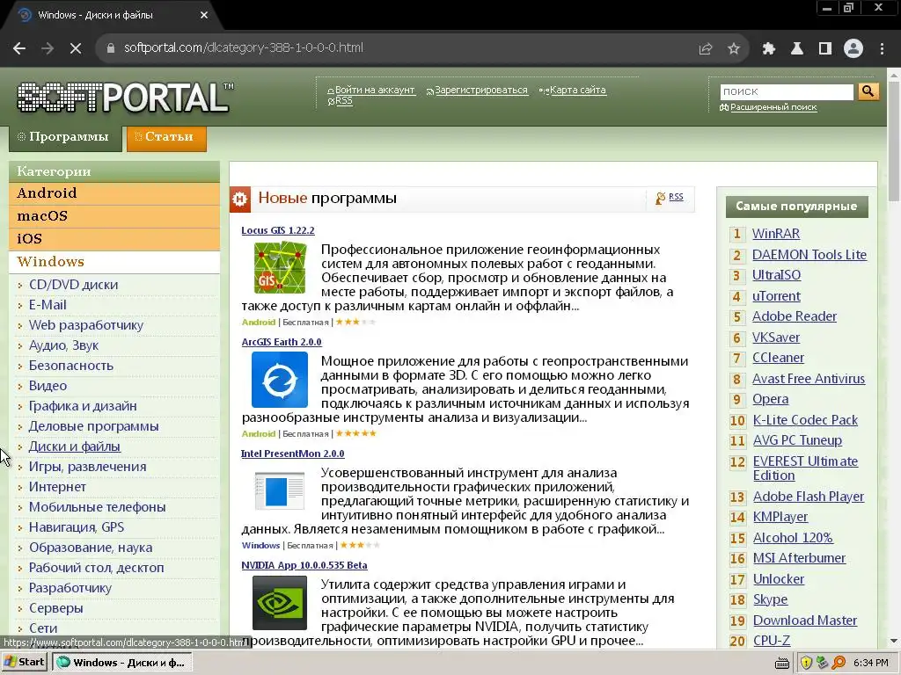Open Навигация, GPS subcategory
901x675 pixels.
(x=77, y=527)
